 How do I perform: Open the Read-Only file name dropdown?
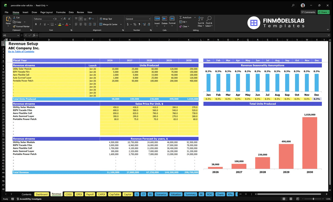click(x=42, y=5)
